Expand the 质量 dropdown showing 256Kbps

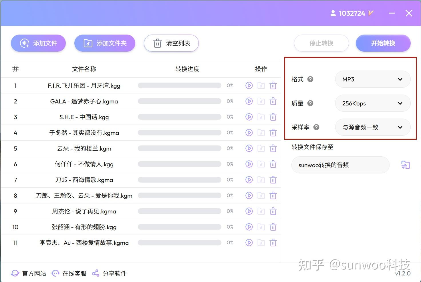coord(373,103)
